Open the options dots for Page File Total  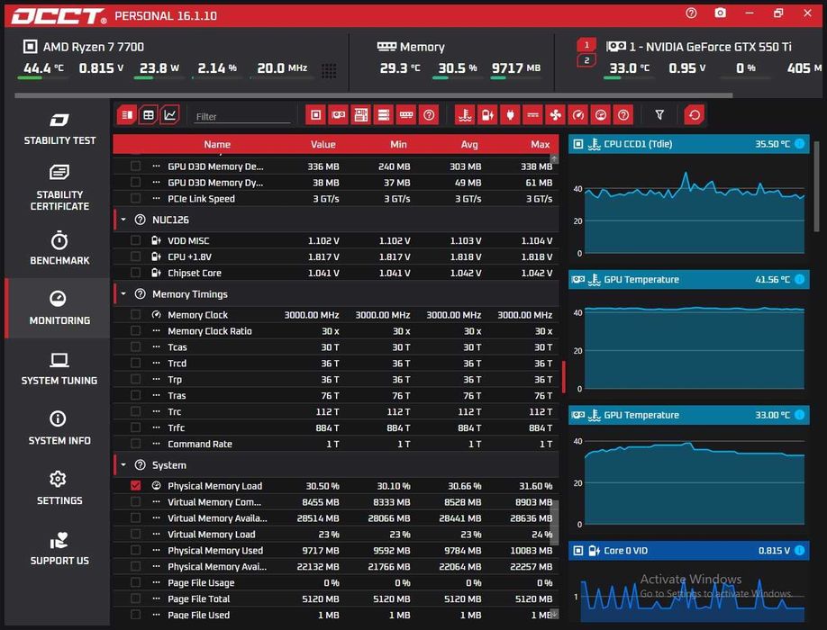(x=156, y=598)
